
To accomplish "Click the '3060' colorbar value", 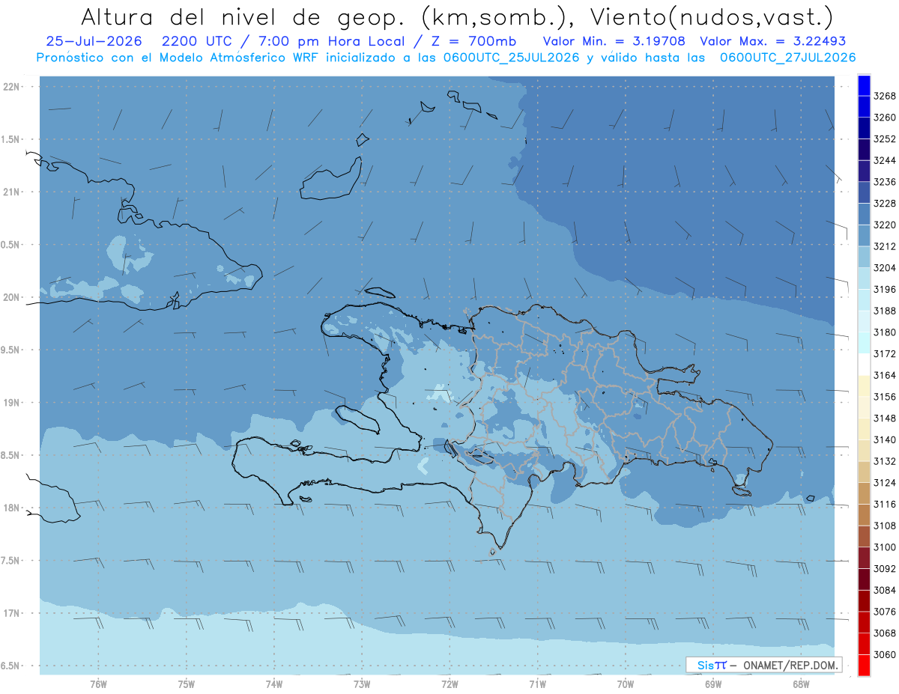I will coord(885,654).
